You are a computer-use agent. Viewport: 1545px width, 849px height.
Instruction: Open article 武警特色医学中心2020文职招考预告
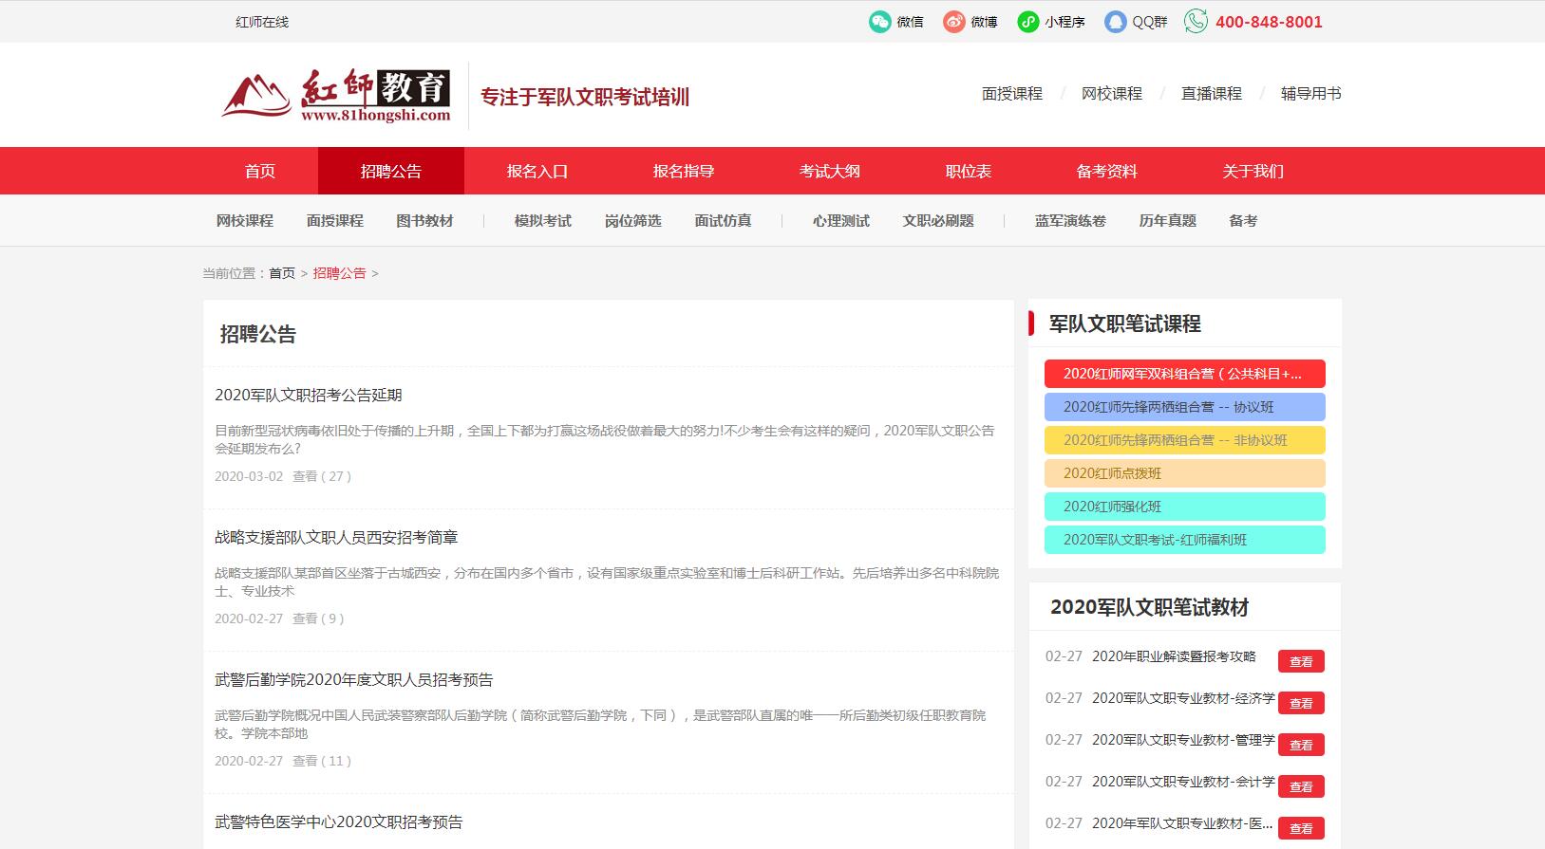(x=339, y=822)
